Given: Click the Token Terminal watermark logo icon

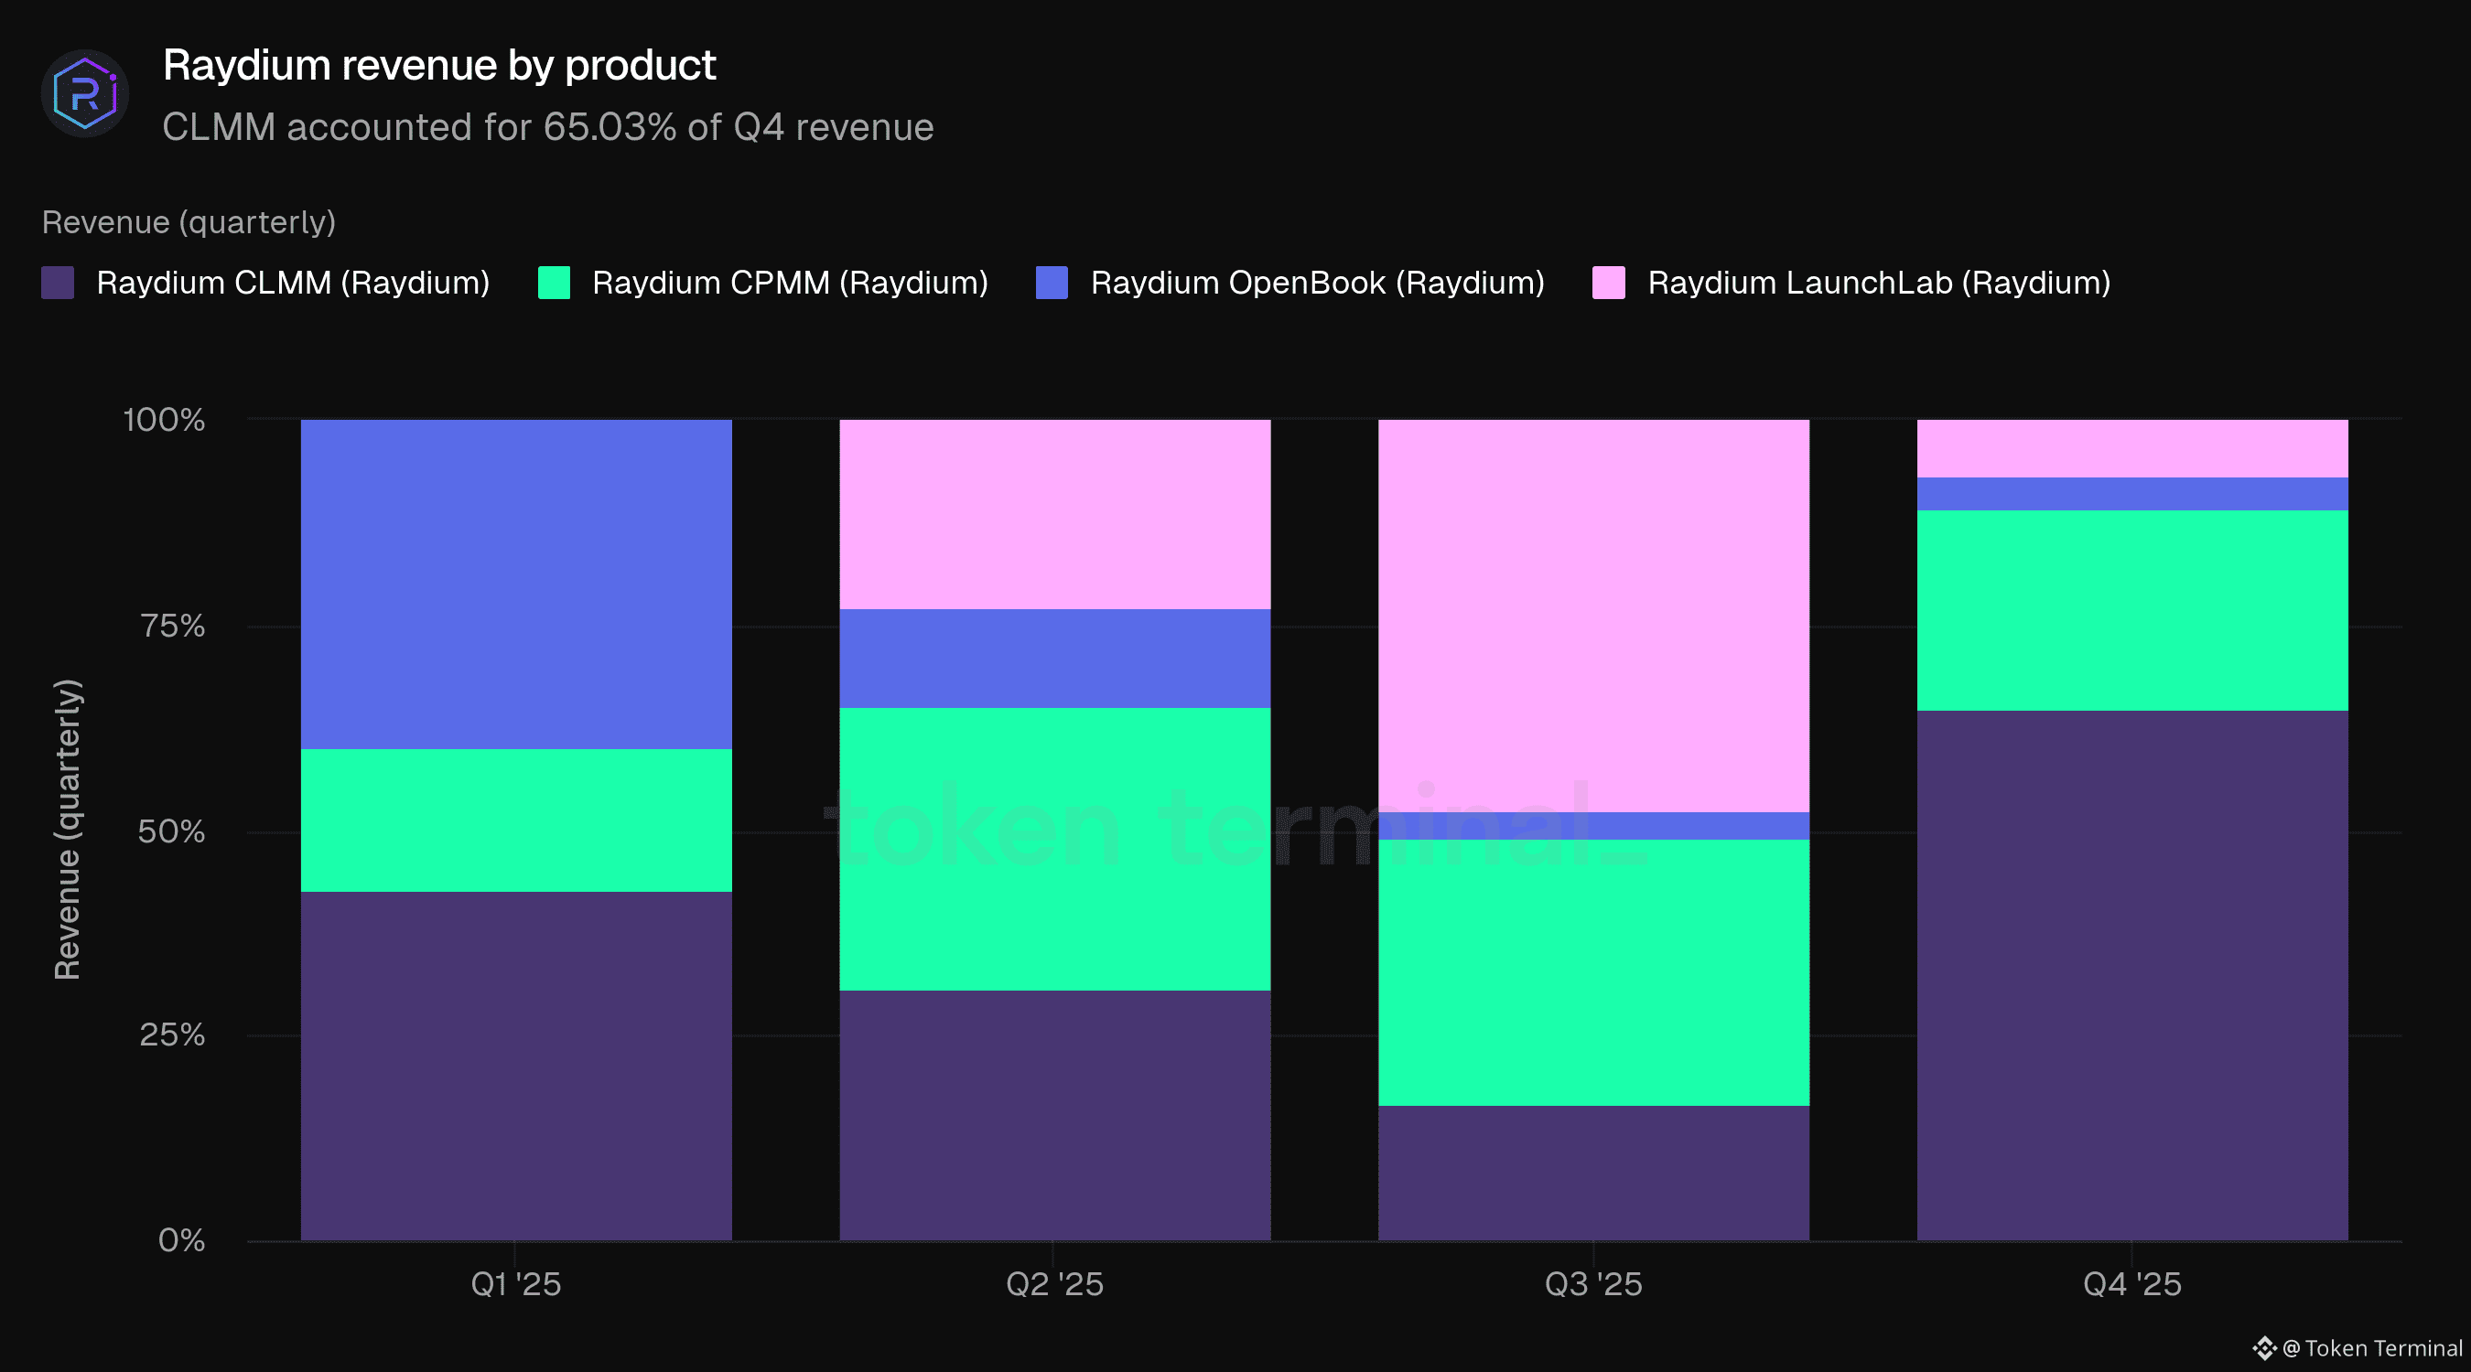Looking at the screenshot, I should [2264, 1348].
